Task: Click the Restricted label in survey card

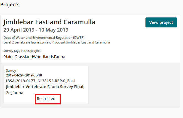Action: pyautogui.click(x=46, y=99)
